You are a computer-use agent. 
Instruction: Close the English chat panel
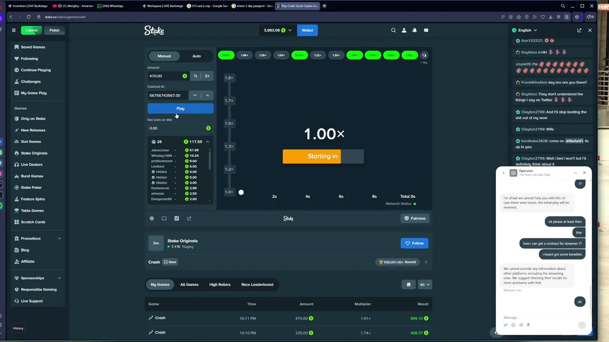point(590,30)
